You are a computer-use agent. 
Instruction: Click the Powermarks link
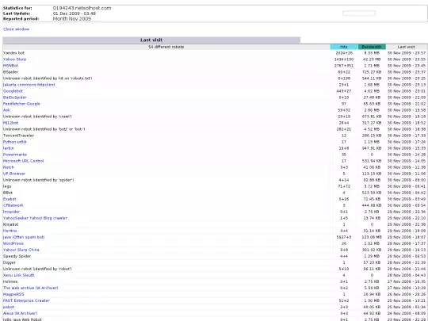click(x=15, y=155)
